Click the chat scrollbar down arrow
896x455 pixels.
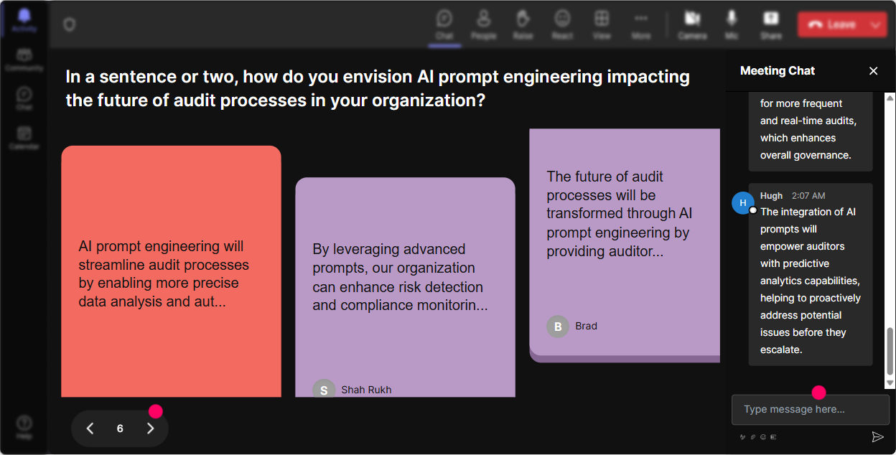pyautogui.click(x=890, y=383)
